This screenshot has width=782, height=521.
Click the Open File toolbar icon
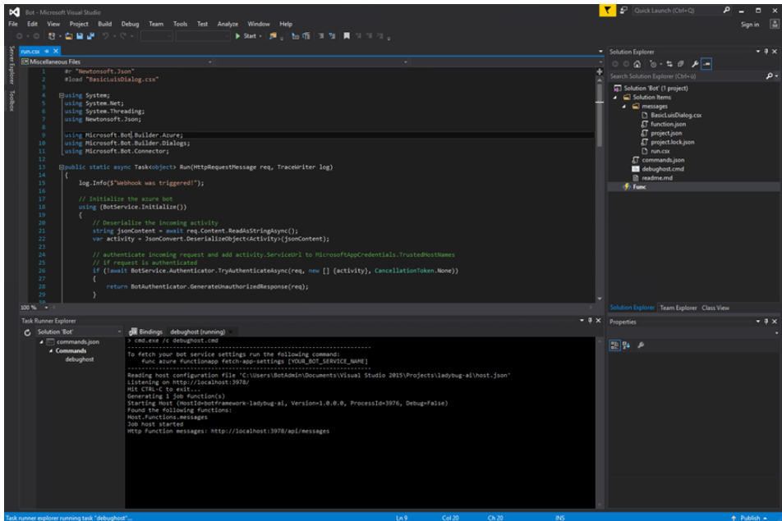[69, 36]
